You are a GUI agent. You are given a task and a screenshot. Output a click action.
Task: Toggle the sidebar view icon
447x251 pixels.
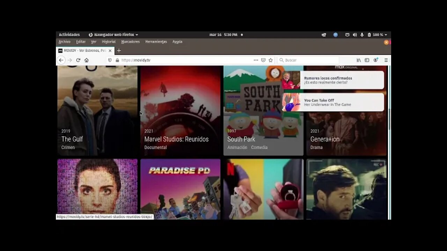click(367, 60)
